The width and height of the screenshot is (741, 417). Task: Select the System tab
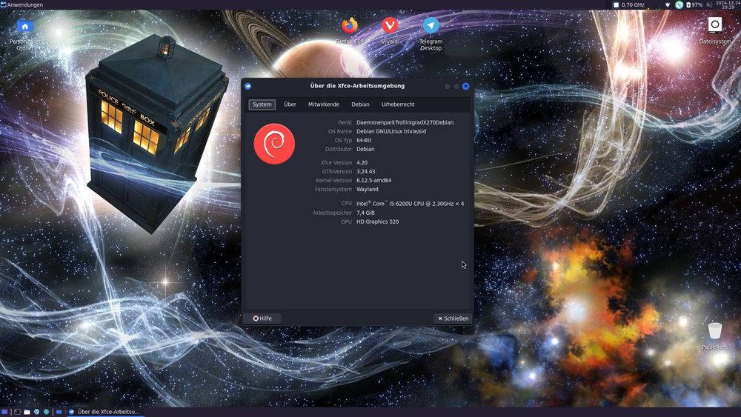click(262, 104)
